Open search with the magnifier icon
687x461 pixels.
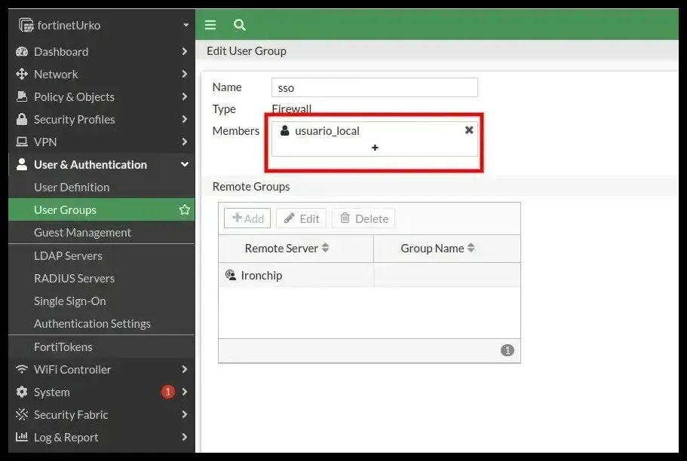pyautogui.click(x=239, y=25)
